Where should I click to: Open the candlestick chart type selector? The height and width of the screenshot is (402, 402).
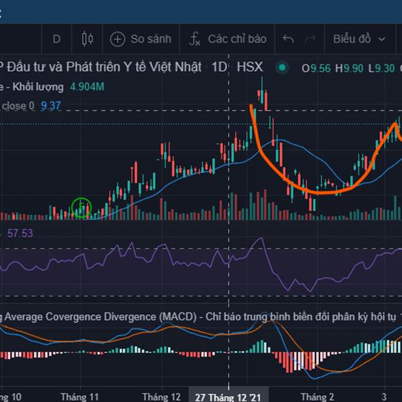click(87, 39)
